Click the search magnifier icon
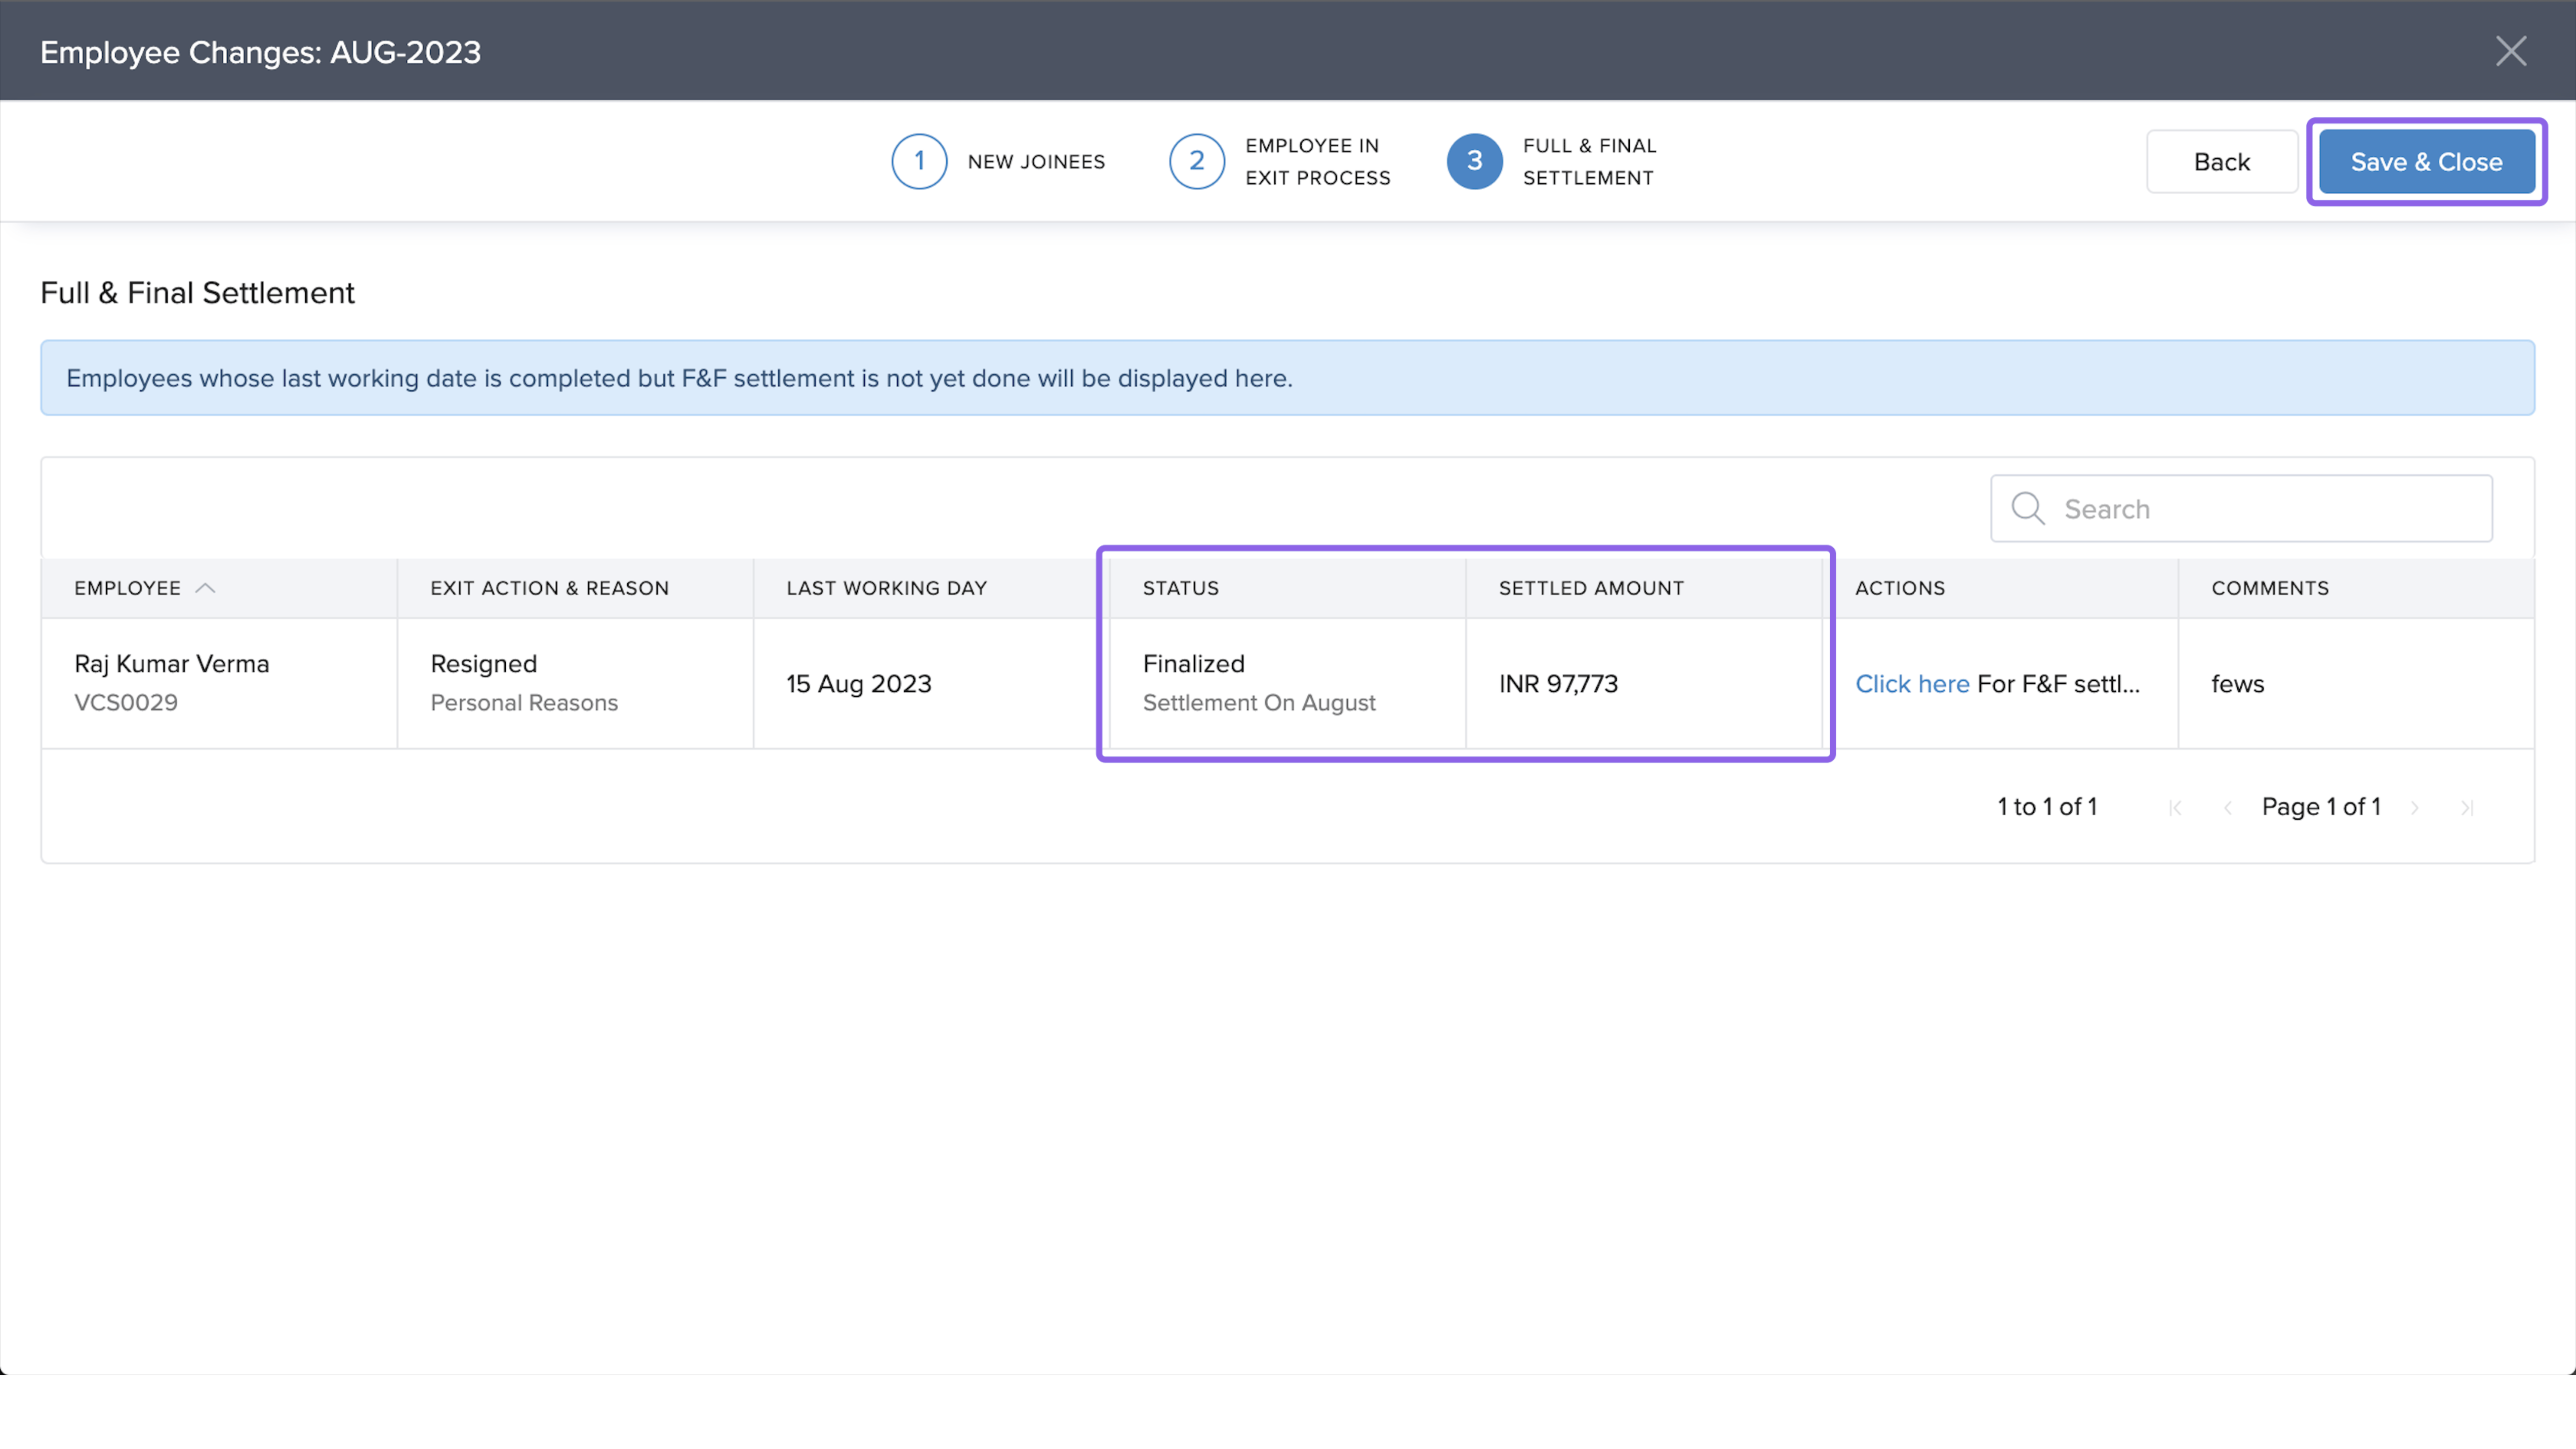 pos(2028,508)
